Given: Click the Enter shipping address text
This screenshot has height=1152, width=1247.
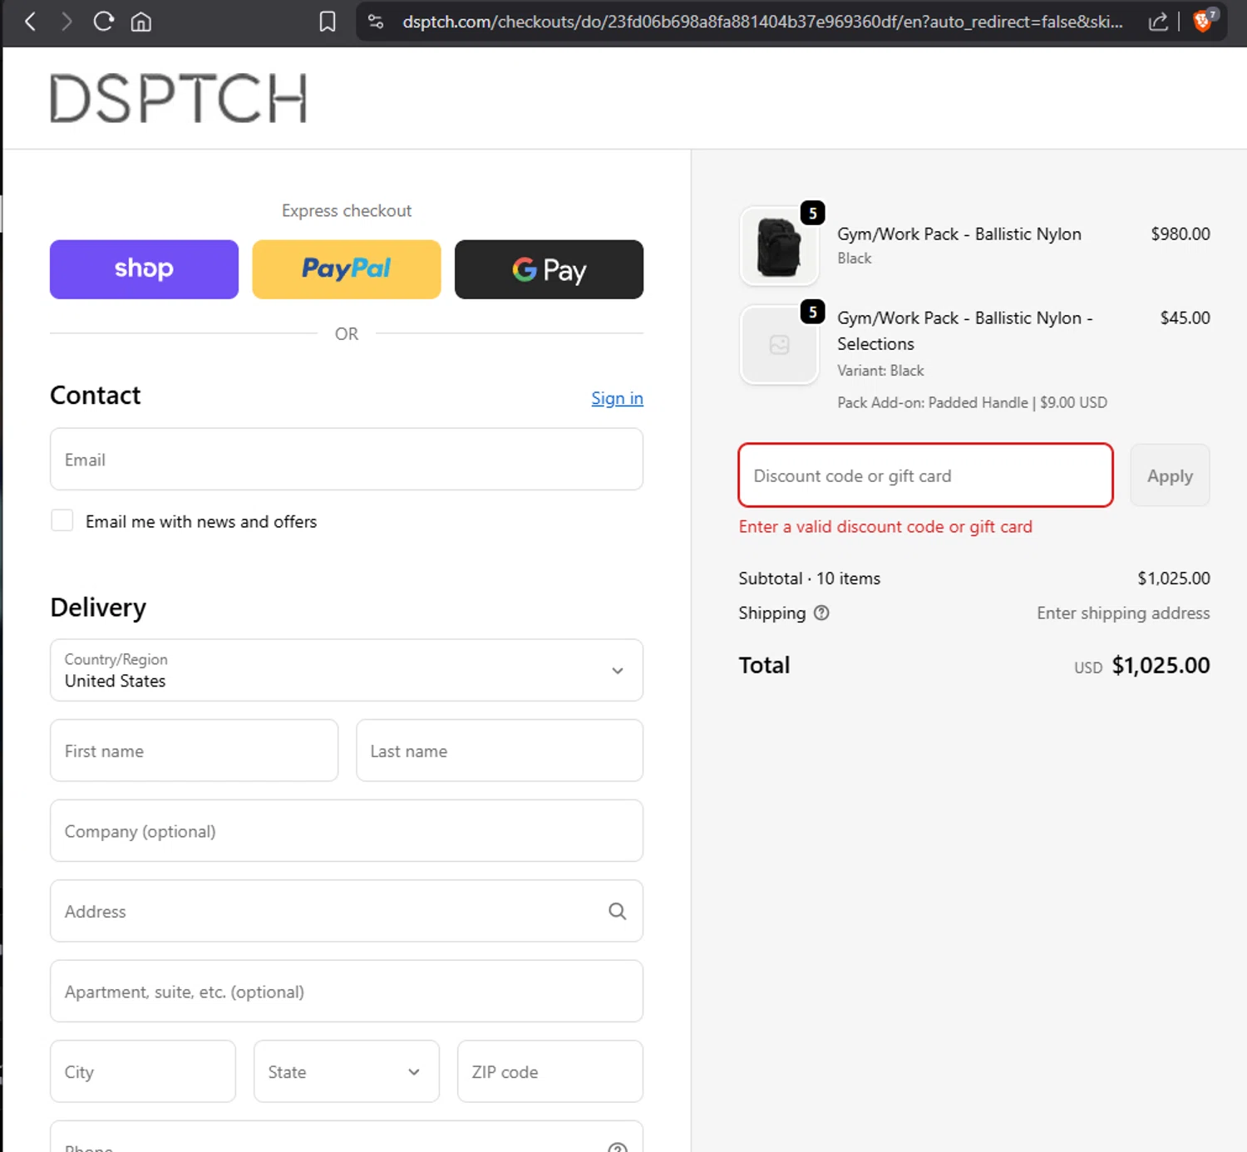Looking at the screenshot, I should coord(1123,613).
